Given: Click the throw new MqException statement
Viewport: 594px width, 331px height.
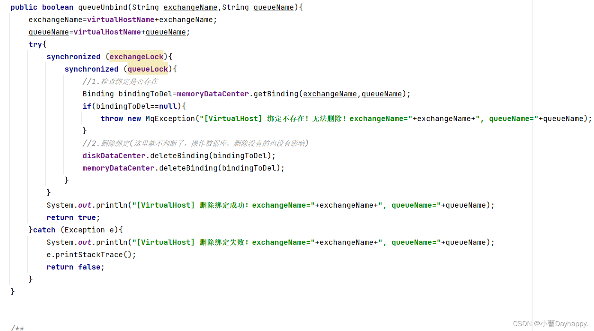Looking at the screenshot, I should click(x=346, y=118).
